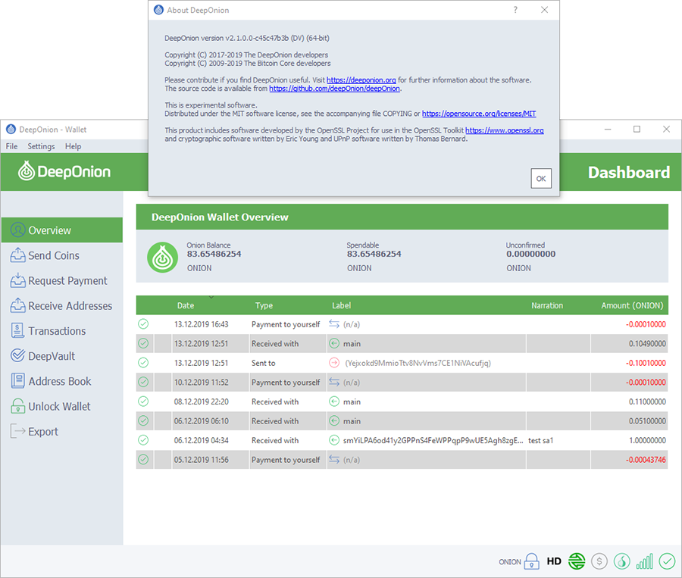Screen dimensions: 682x578
Task: Click the green Tor network globe icon
Action: click(577, 561)
